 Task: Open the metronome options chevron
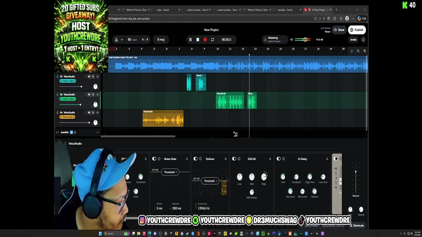[122, 39]
